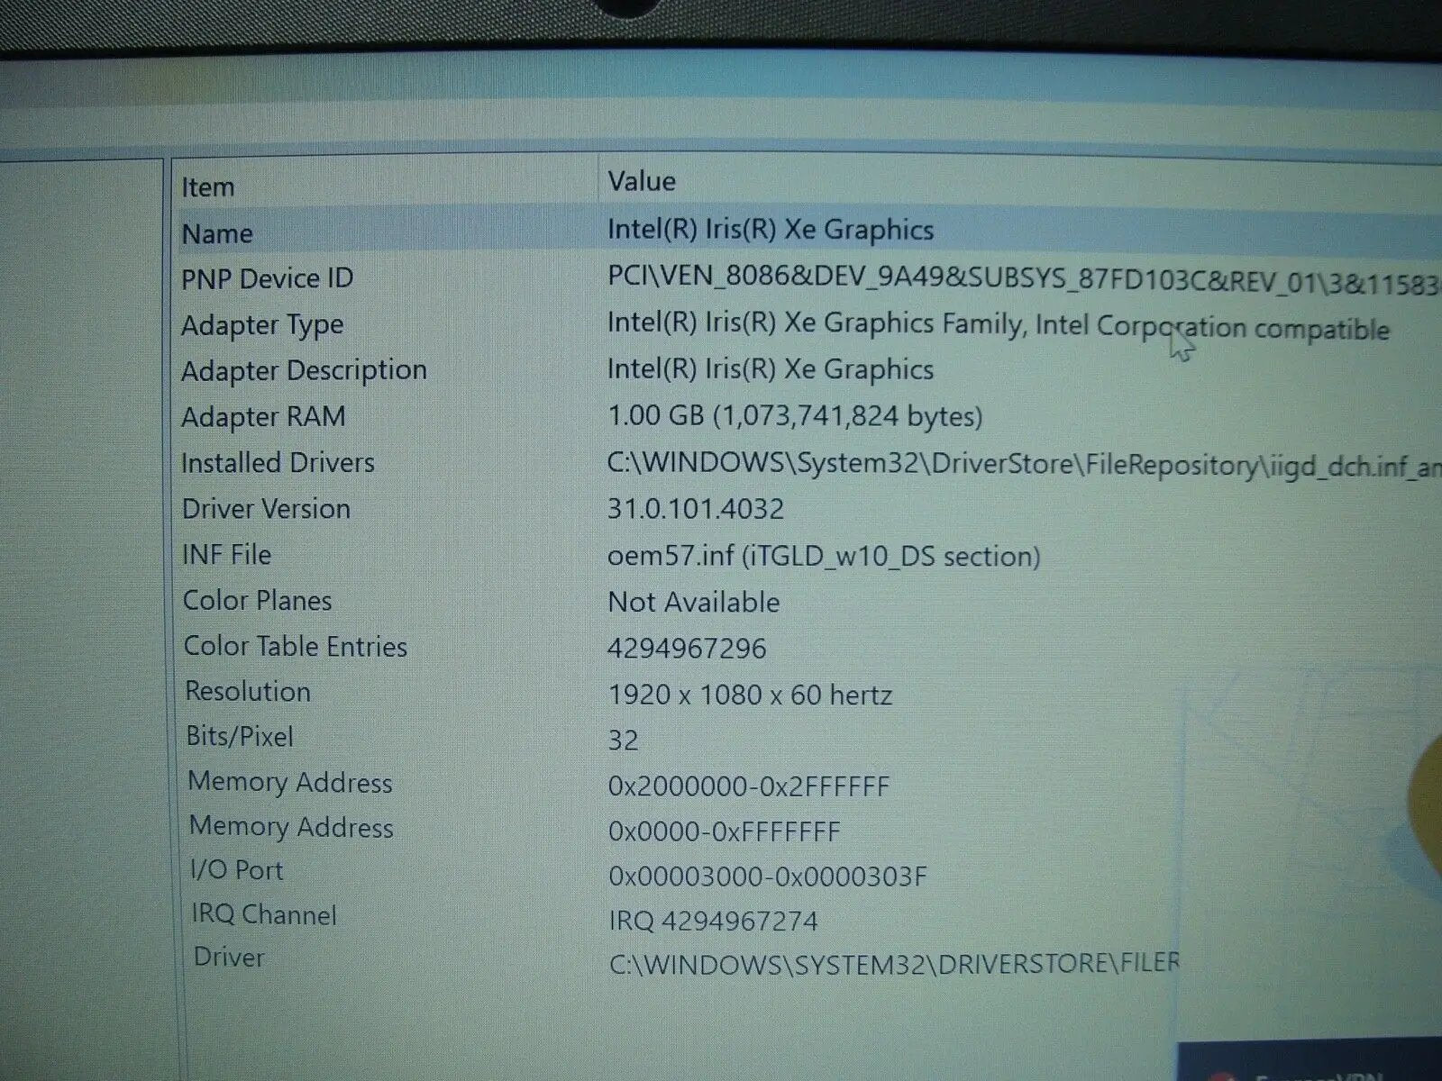
Task: Select the Memory Address label for 0x2000000-0x2FFFFFF
Action: tap(290, 783)
